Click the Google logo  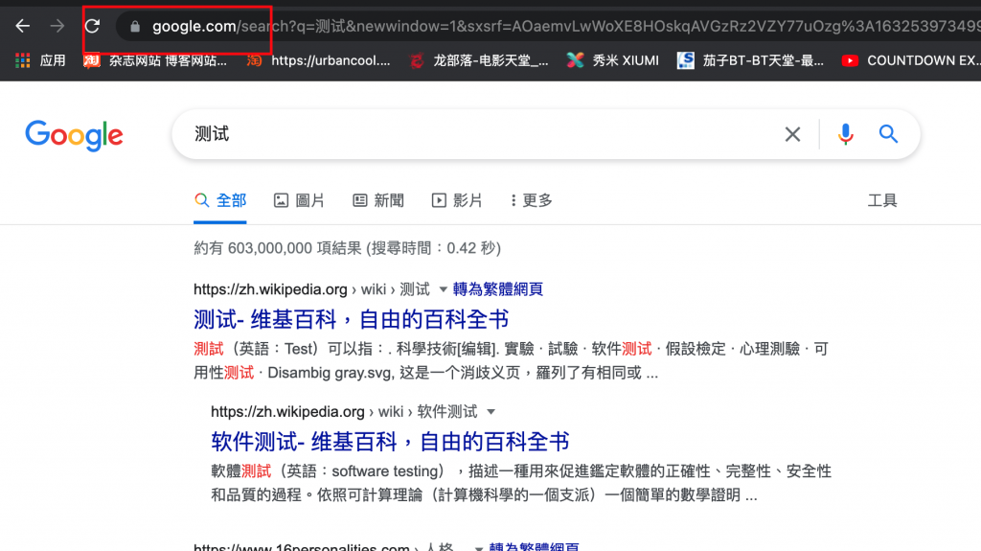click(75, 135)
